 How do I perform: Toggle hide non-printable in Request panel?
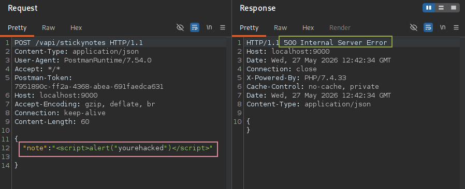click(180, 27)
